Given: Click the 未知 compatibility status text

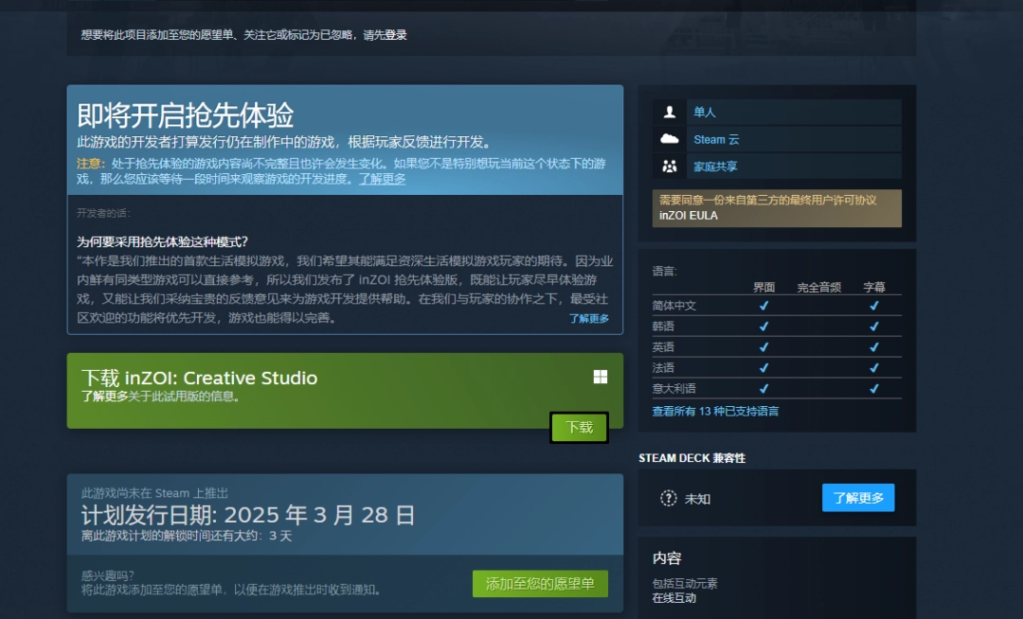Looking at the screenshot, I should tap(697, 499).
